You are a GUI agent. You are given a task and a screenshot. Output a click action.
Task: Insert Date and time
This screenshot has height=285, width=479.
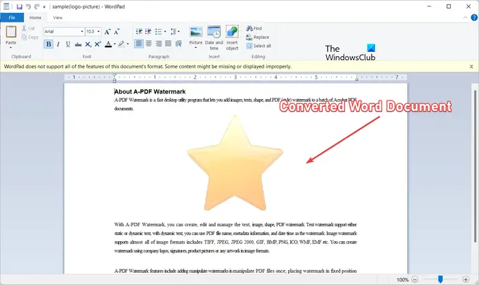pyautogui.click(x=214, y=36)
